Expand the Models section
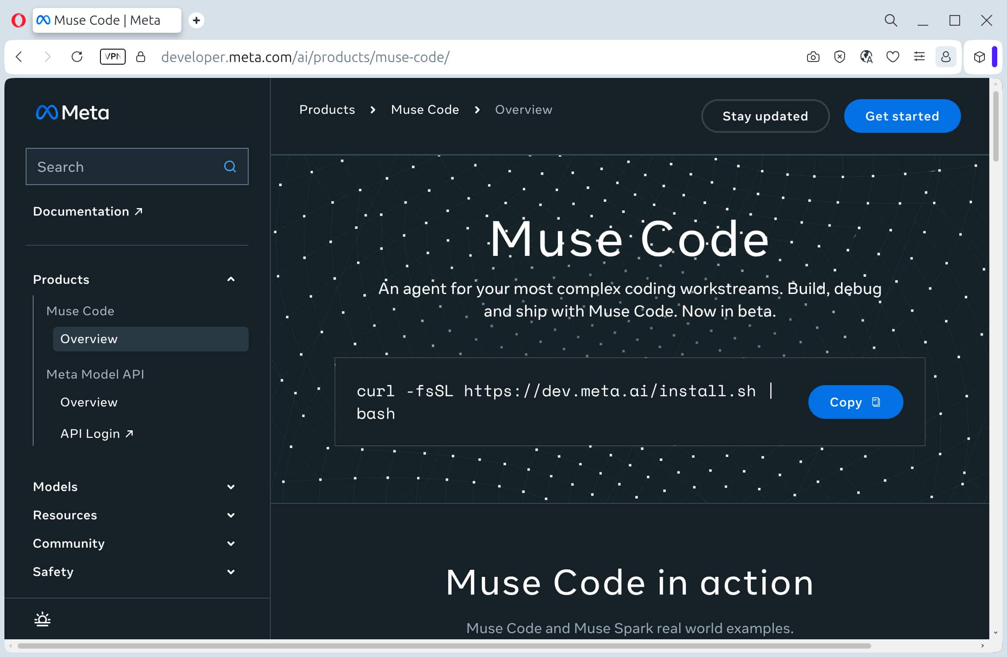This screenshot has height=657, width=1007. coord(135,487)
